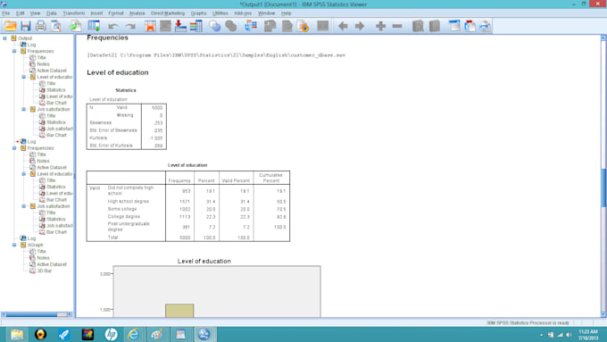Viewport: 607px width, 342px height.
Task: Click the 'High school degree' table row label
Action: point(129,202)
